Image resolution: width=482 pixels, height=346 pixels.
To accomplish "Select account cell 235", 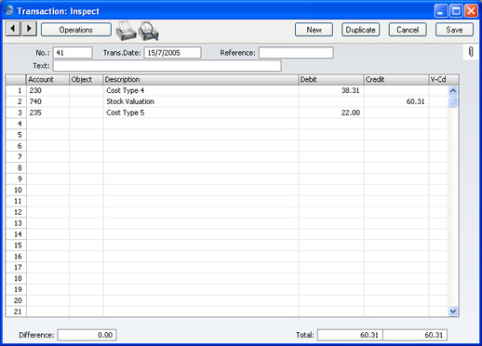I will coord(47,113).
